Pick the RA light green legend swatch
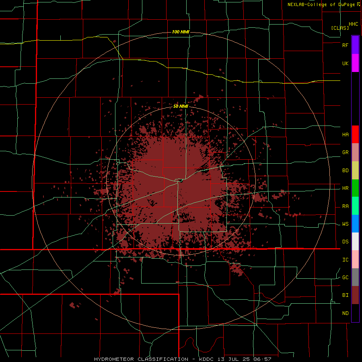 (x=355, y=206)
